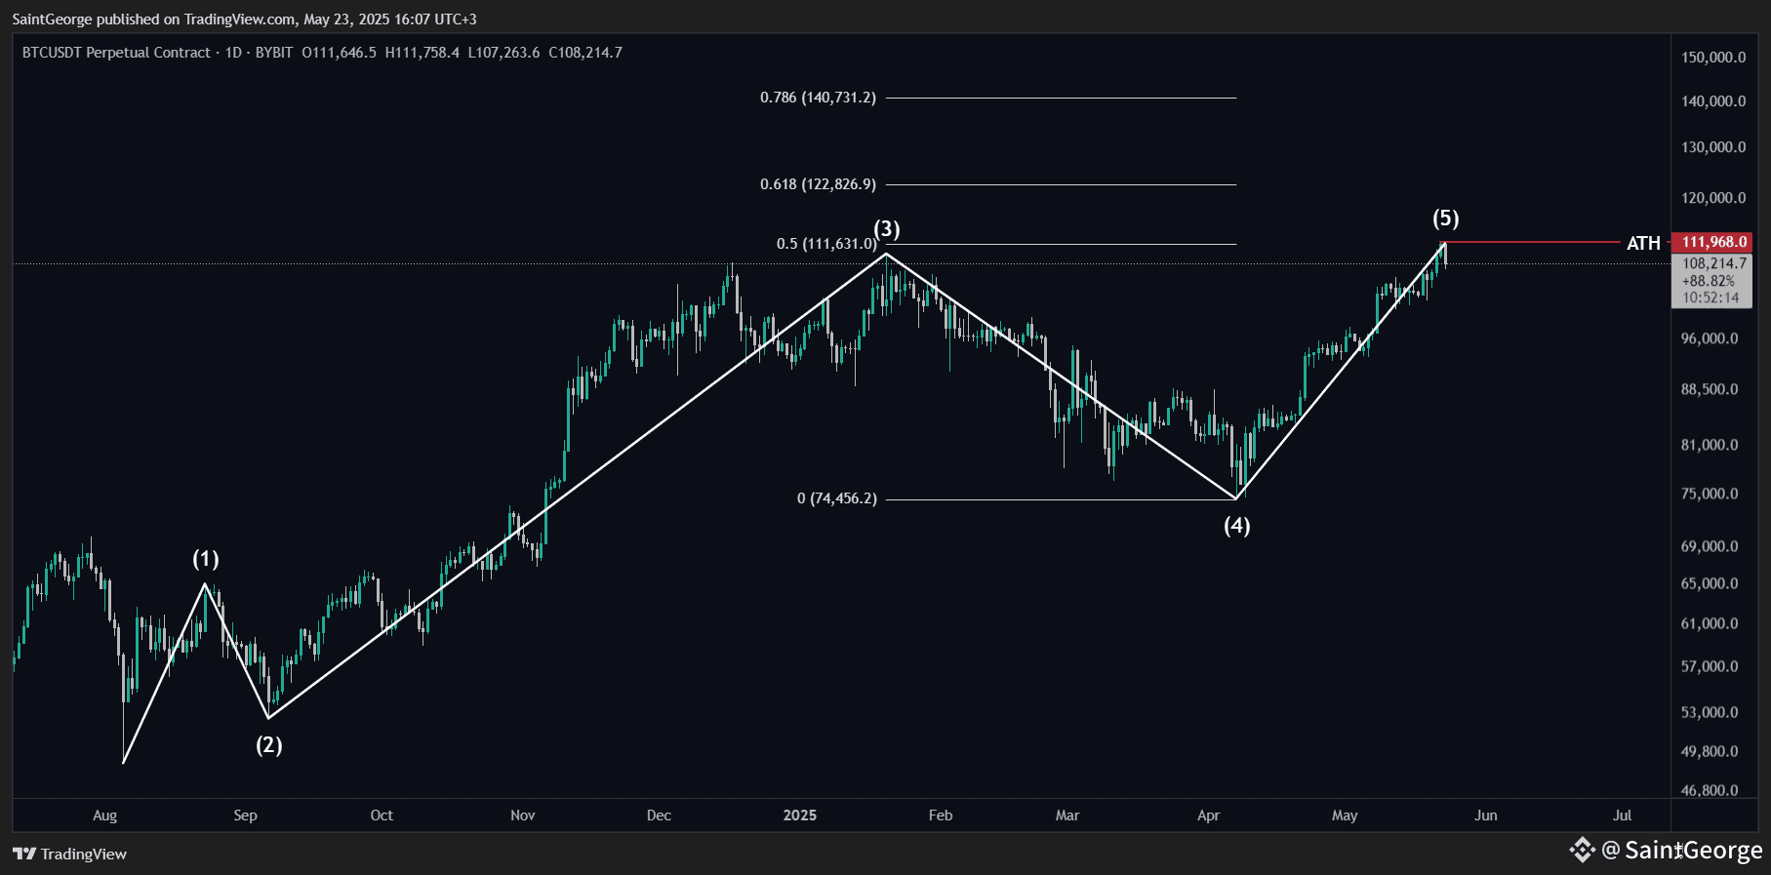Image resolution: width=1771 pixels, height=875 pixels.
Task: Click 2025 on the time axis
Action: tap(800, 815)
